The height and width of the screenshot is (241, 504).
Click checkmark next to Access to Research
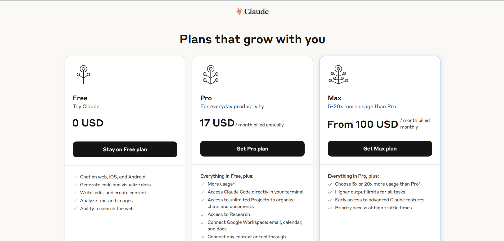click(x=202, y=215)
